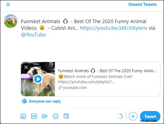Viewport: 164px width, 124px height.
Task: Play the dog video preview
Action: [38, 79]
